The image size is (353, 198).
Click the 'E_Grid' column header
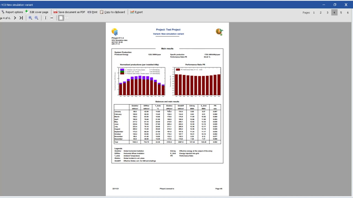[204, 106]
